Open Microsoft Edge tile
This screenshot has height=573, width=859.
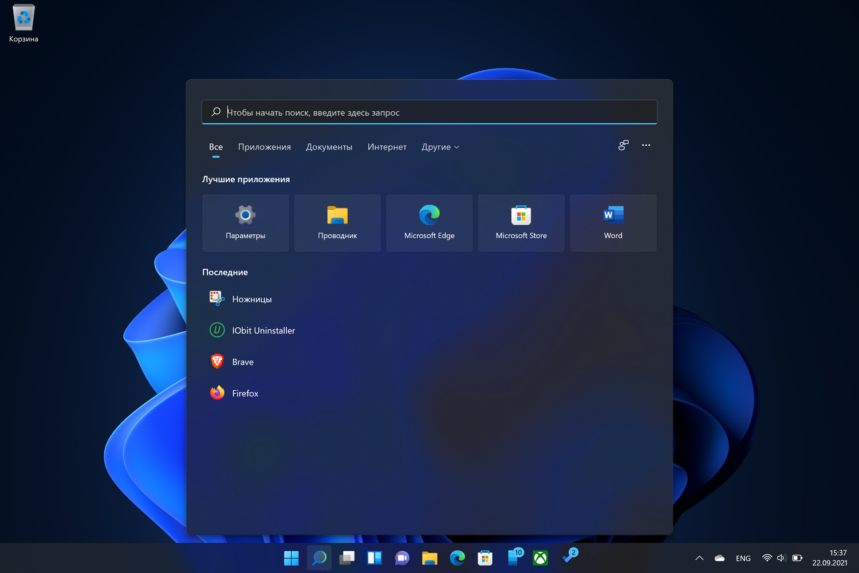coord(429,223)
